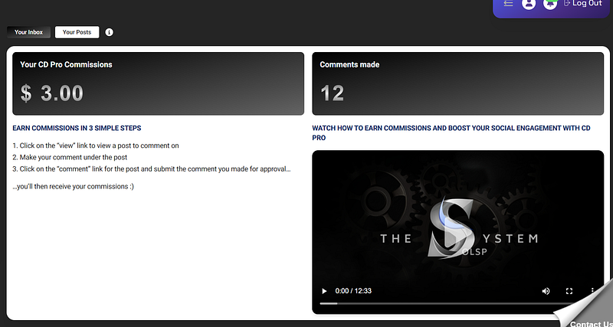The width and height of the screenshot is (613, 327).
Task: Enter fullscreen mode for the video
Action: (x=569, y=291)
